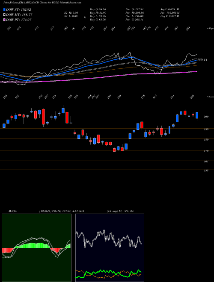Click the MACD heading label
The width and height of the screenshot is (214, 282).
tap(12, 211)
